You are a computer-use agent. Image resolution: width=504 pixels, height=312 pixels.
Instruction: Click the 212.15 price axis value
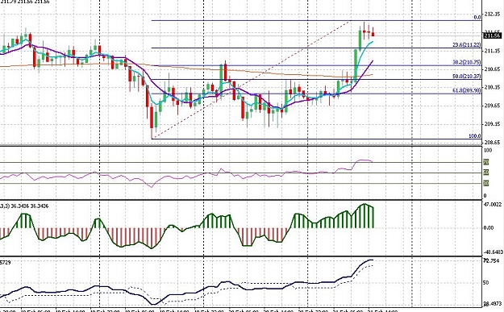click(x=492, y=15)
